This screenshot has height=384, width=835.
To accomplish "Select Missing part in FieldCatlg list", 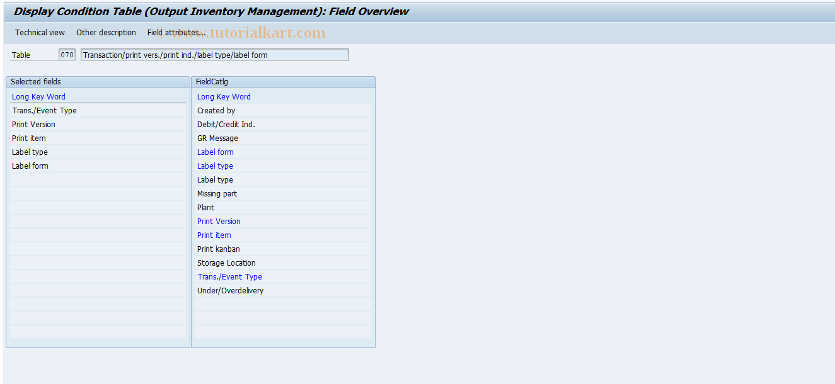I will tap(217, 193).
